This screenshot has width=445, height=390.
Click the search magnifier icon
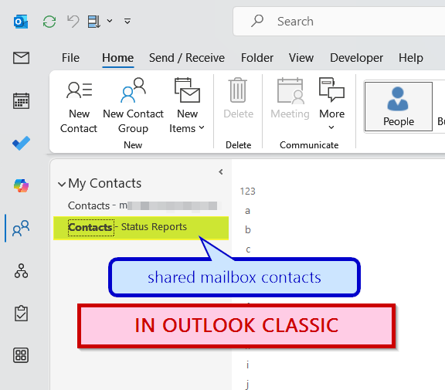(257, 21)
